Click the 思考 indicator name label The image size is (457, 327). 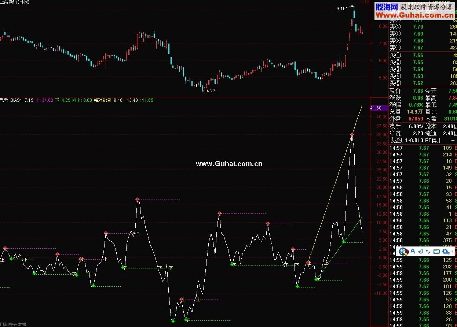(x=4, y=100)
